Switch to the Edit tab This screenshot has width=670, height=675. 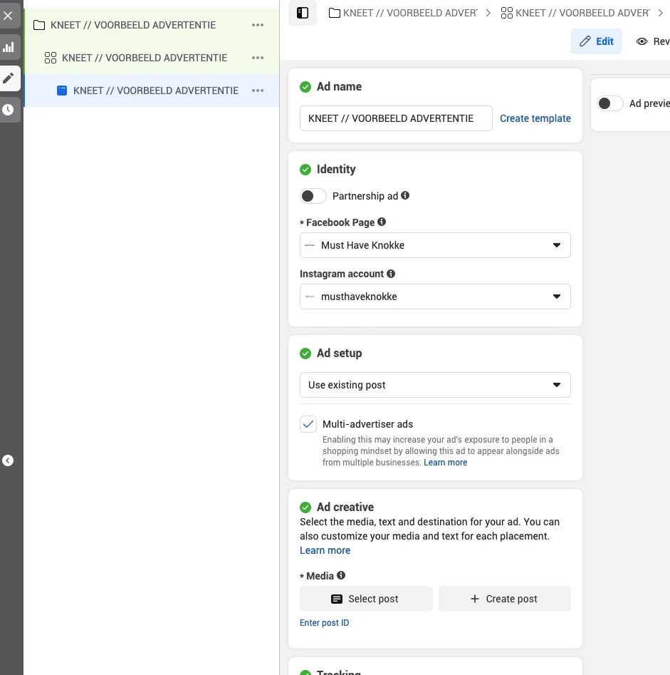(x=596, y=41)
